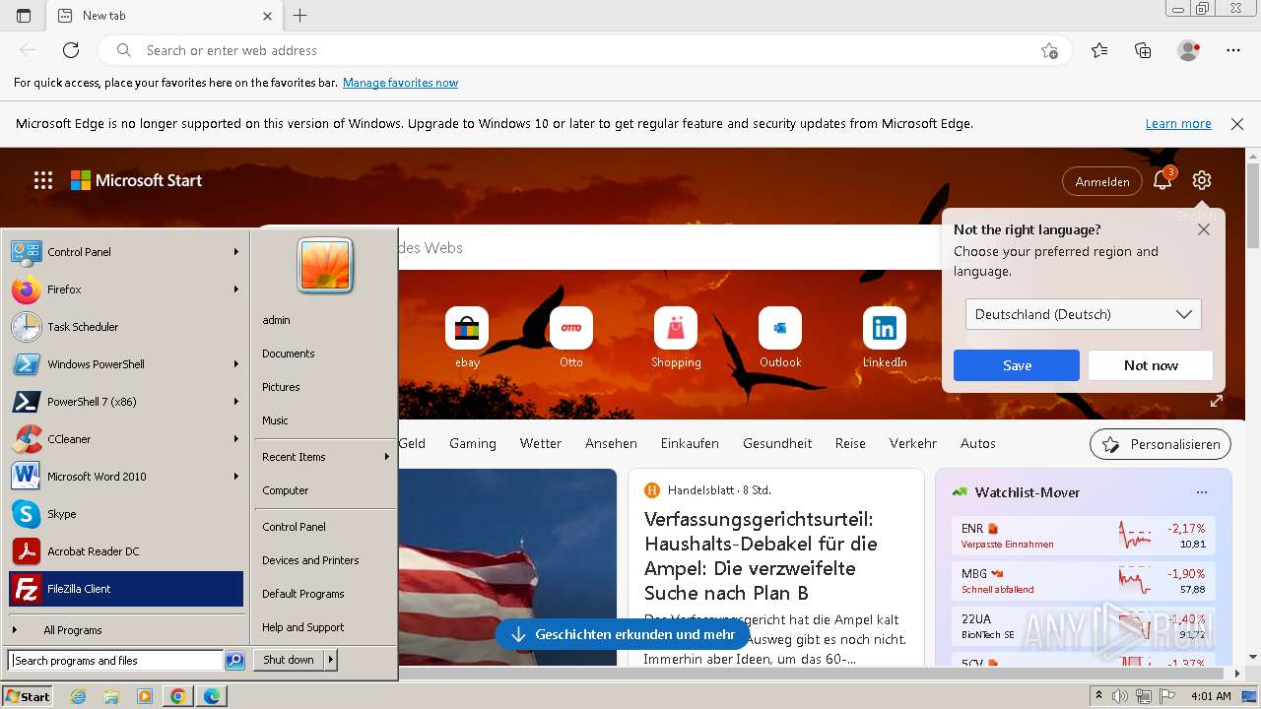Open Edge profile avatar
Image resolution: width=1261 pixels, height=709 pixels.
(x=1188, y=50)
